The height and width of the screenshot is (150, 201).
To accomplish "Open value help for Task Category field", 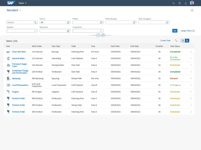I will (167, 23).
